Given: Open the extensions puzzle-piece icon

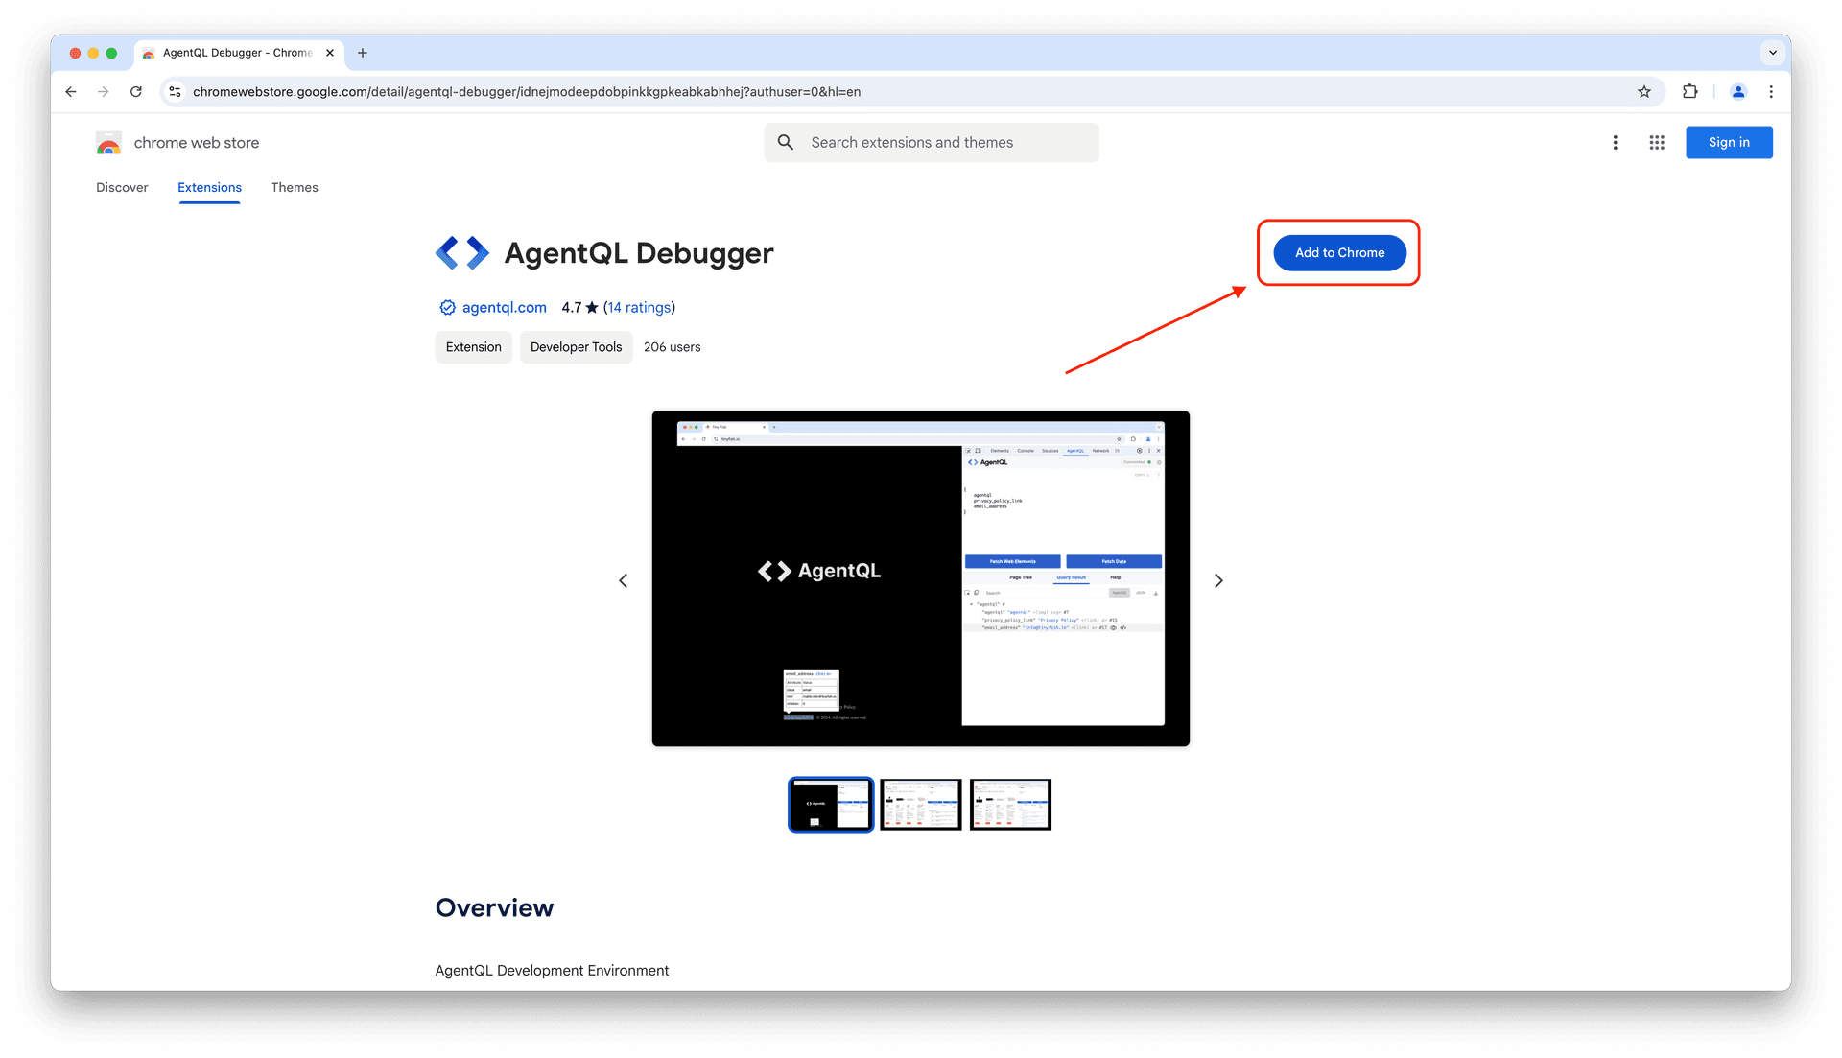Looking at the screenshot, I should pos(1689,91).
